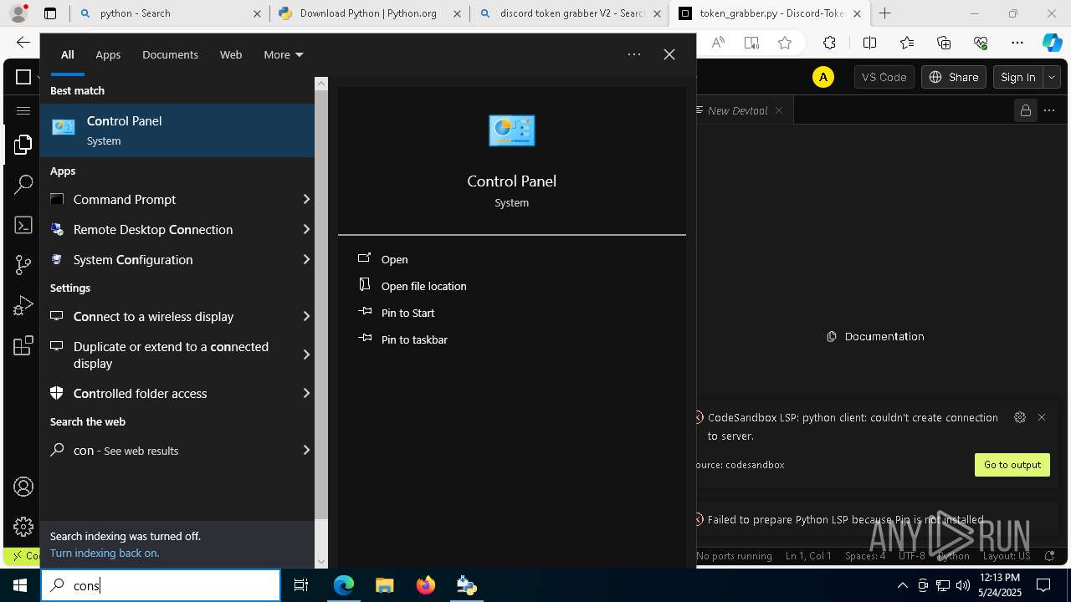This screenshot has height=602, width=1071.
Task: Open Source Control icon in sidebar
Action: 23,265
